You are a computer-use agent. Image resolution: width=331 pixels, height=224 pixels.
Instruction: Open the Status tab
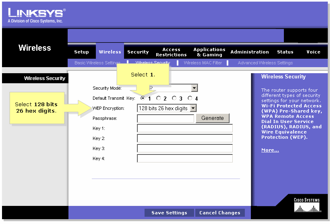tap(285, 52)
